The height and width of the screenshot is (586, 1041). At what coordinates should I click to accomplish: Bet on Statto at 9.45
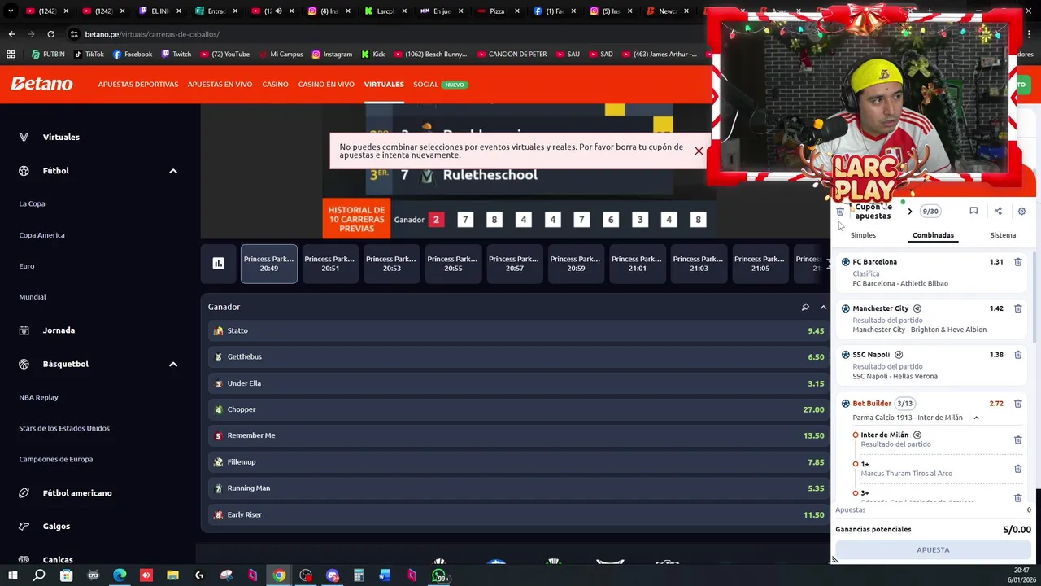(516, 330)
